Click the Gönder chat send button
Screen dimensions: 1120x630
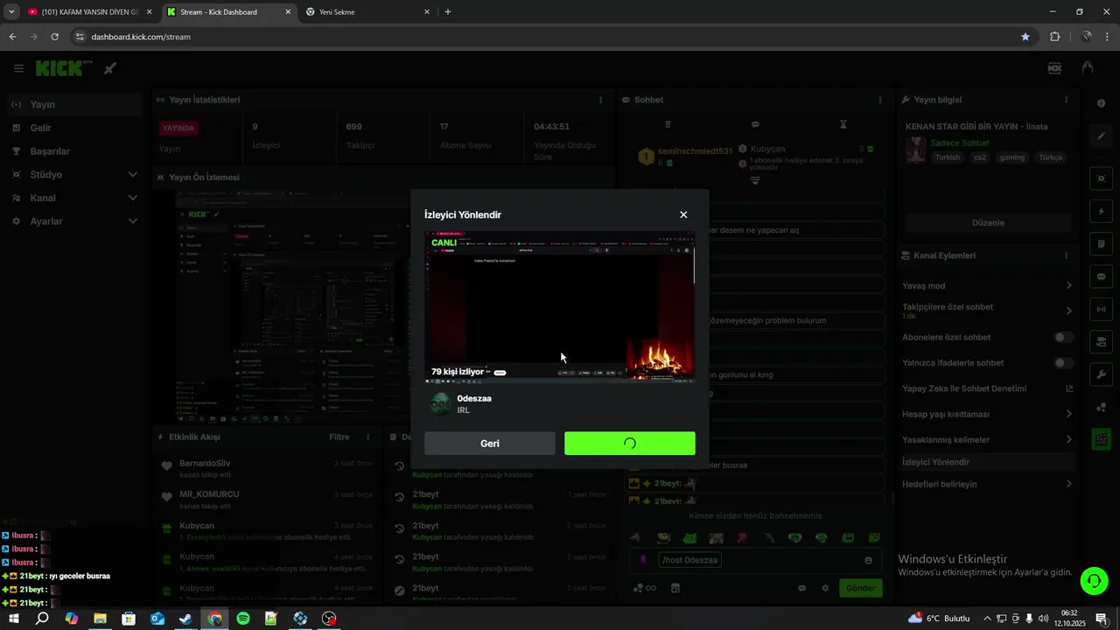860,588
